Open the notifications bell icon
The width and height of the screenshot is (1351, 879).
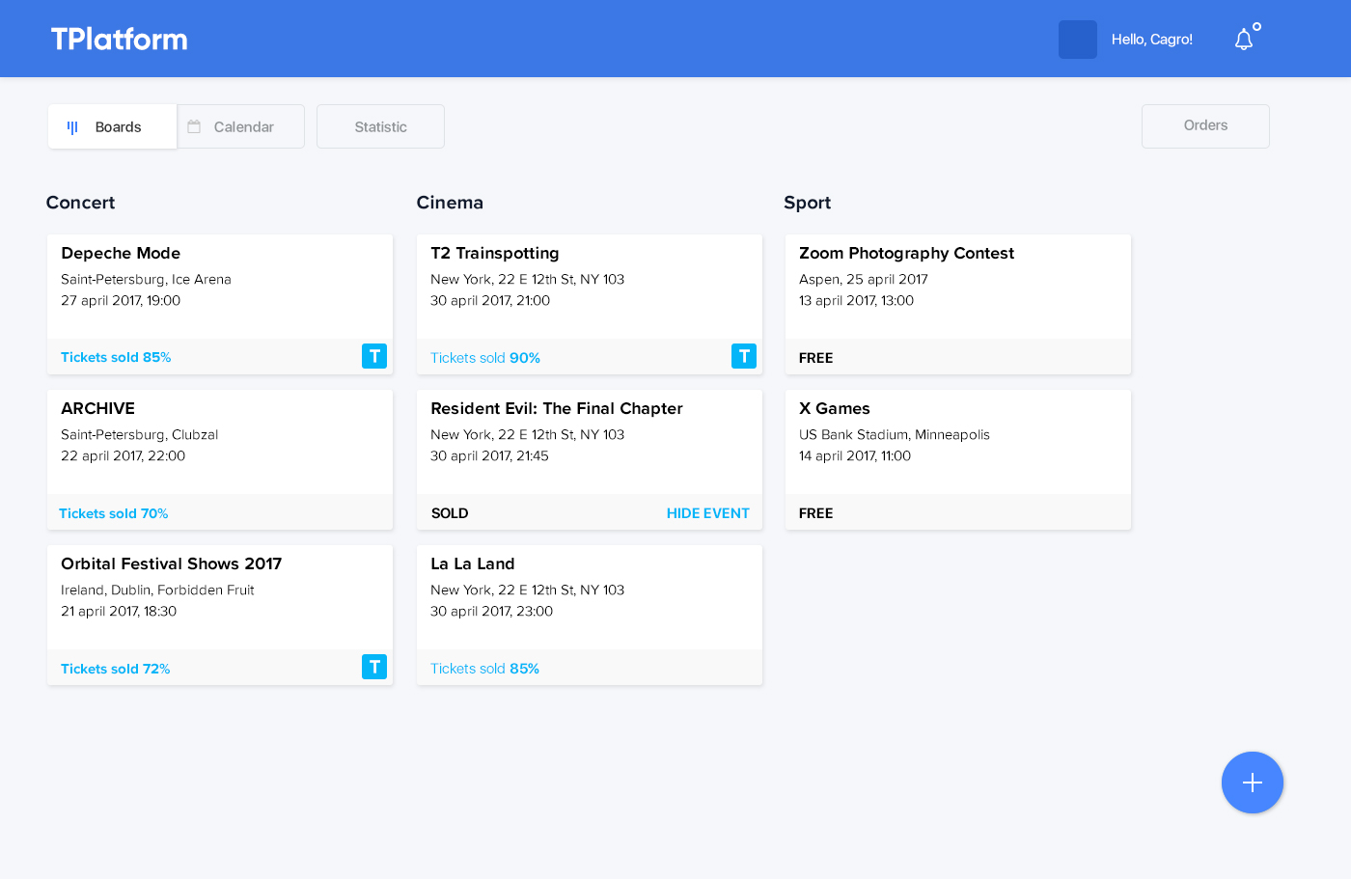[x=1244, y=39]
